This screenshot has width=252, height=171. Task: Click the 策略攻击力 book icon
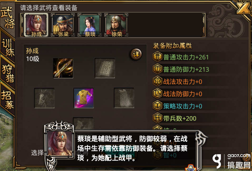[157, 106]
